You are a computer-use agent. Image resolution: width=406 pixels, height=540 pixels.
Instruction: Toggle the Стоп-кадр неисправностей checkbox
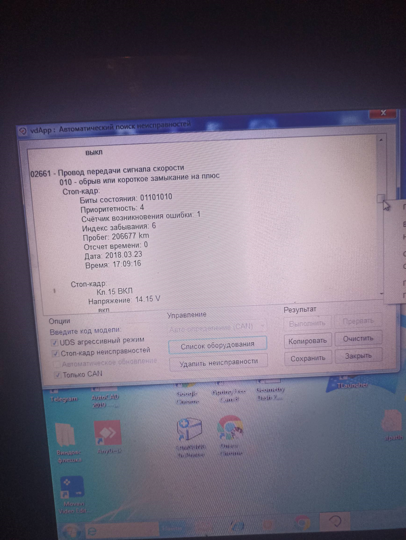pyautogui.click(x=55, y=353)
